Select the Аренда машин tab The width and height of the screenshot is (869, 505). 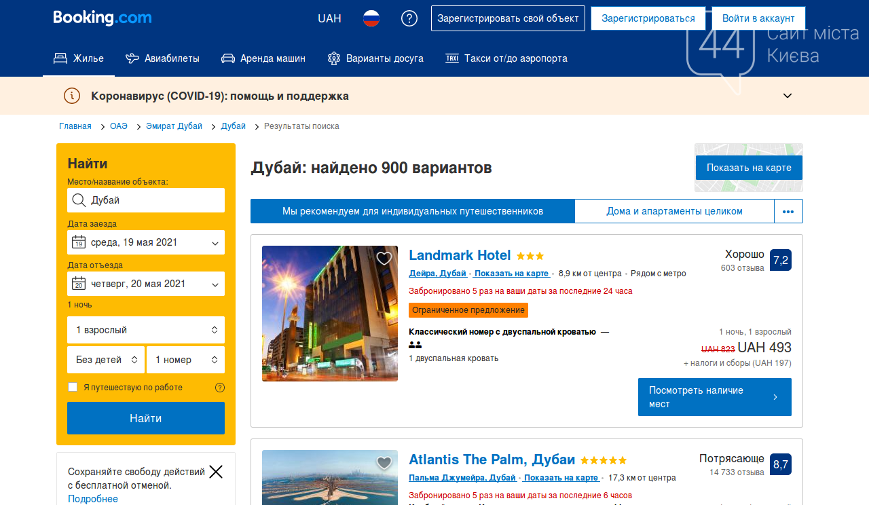[x=263, y=58]
